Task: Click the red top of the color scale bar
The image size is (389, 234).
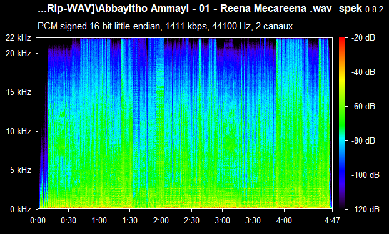Action: (342, 39)
